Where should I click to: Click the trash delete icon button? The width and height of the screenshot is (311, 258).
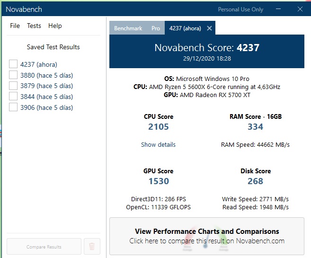[92, 247]
